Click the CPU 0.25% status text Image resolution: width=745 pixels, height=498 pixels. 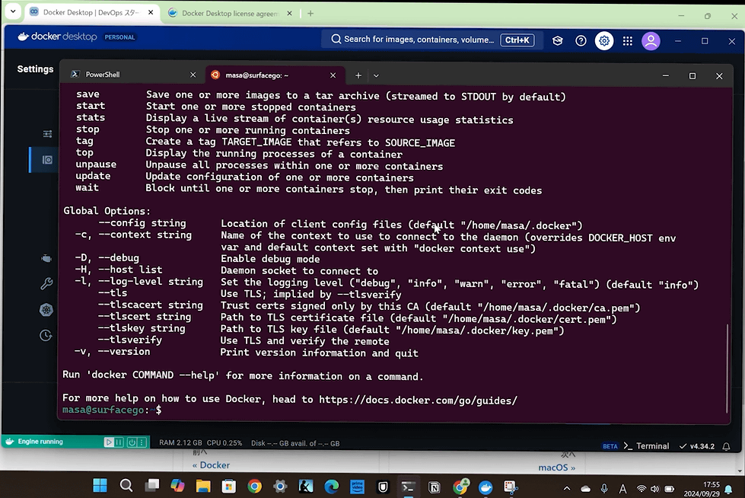point(224,443)
